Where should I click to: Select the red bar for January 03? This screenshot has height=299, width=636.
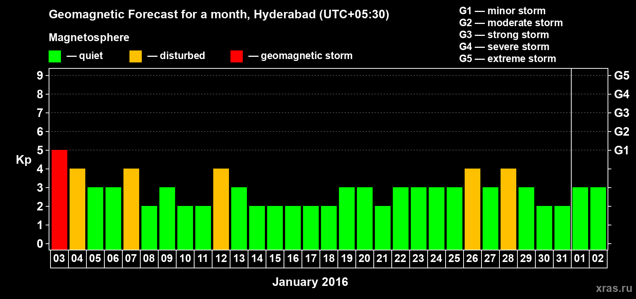(59, 200)
